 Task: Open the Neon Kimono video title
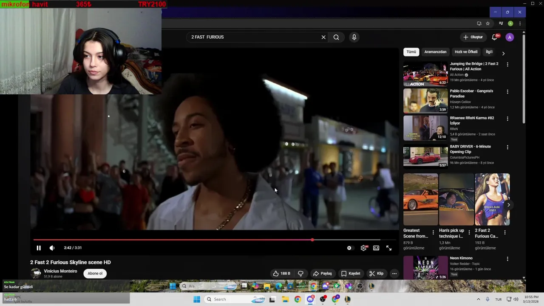click(461, 258)
